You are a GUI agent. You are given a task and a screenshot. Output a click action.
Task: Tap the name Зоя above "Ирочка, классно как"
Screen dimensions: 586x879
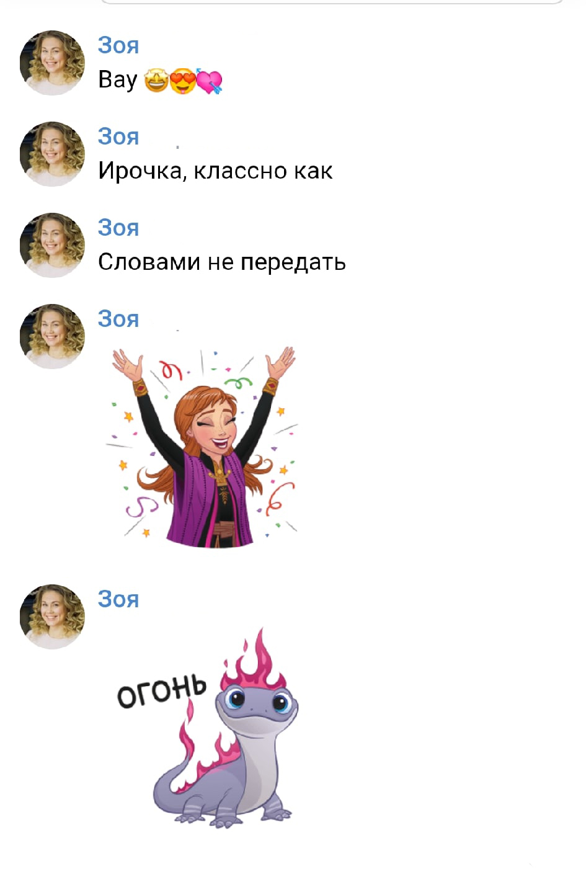click(118, 136)
